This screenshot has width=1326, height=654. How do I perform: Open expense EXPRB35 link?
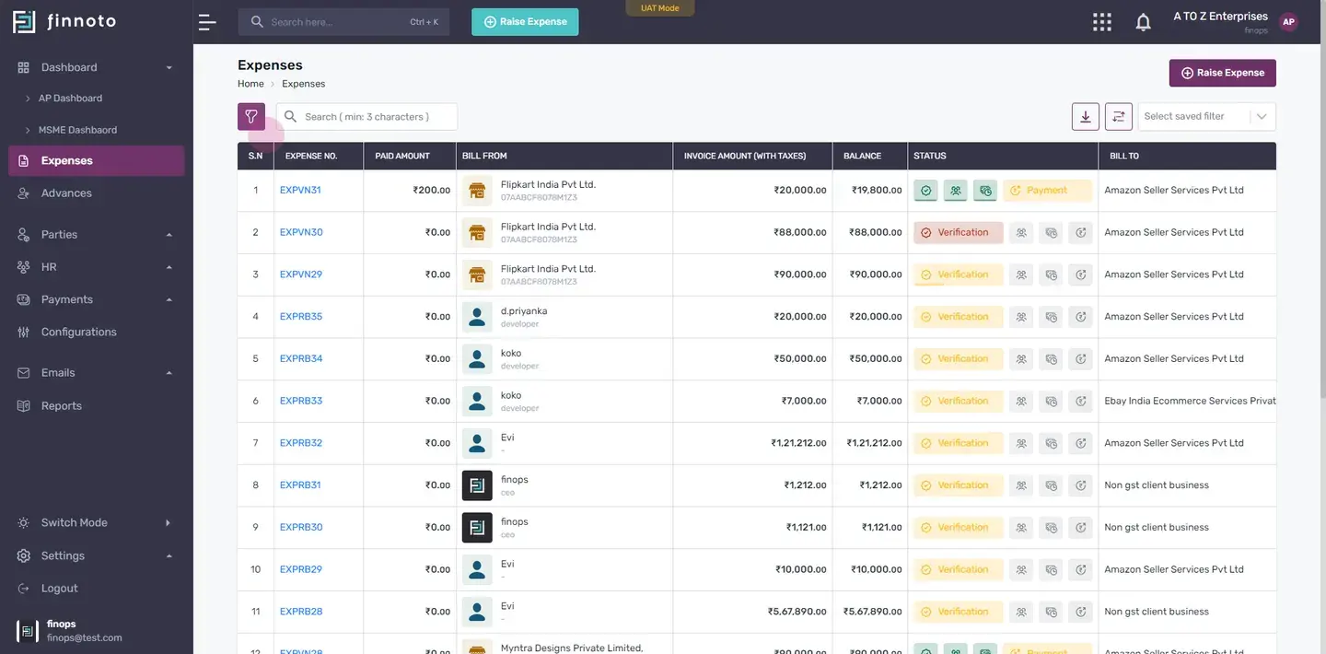301,317
